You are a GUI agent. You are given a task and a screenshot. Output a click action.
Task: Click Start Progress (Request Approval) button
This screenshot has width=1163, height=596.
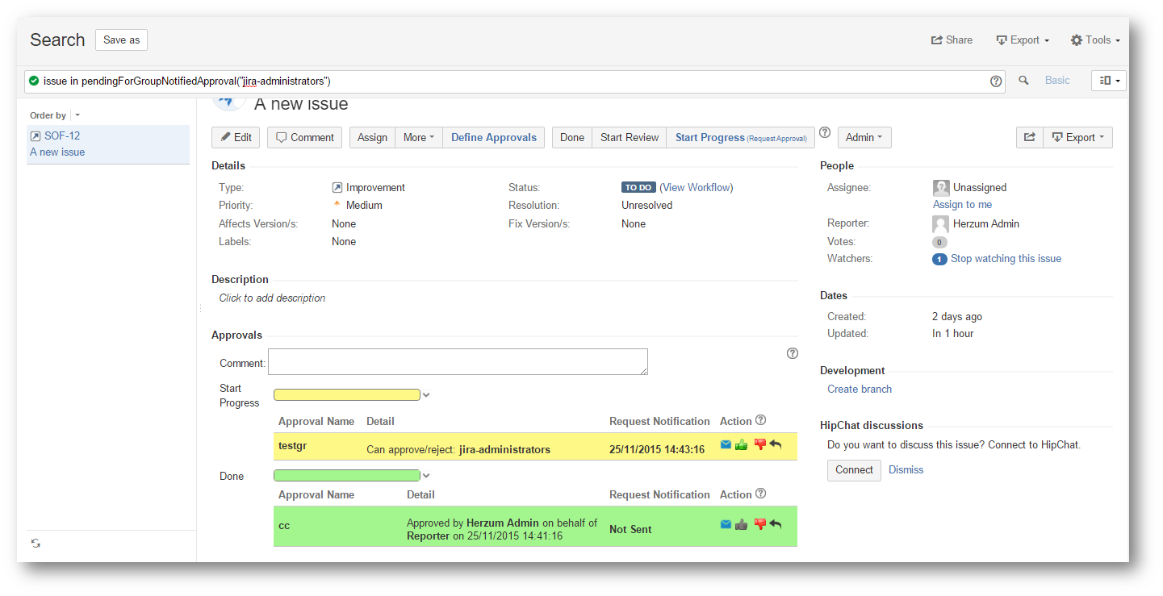(x=741, y=137)
